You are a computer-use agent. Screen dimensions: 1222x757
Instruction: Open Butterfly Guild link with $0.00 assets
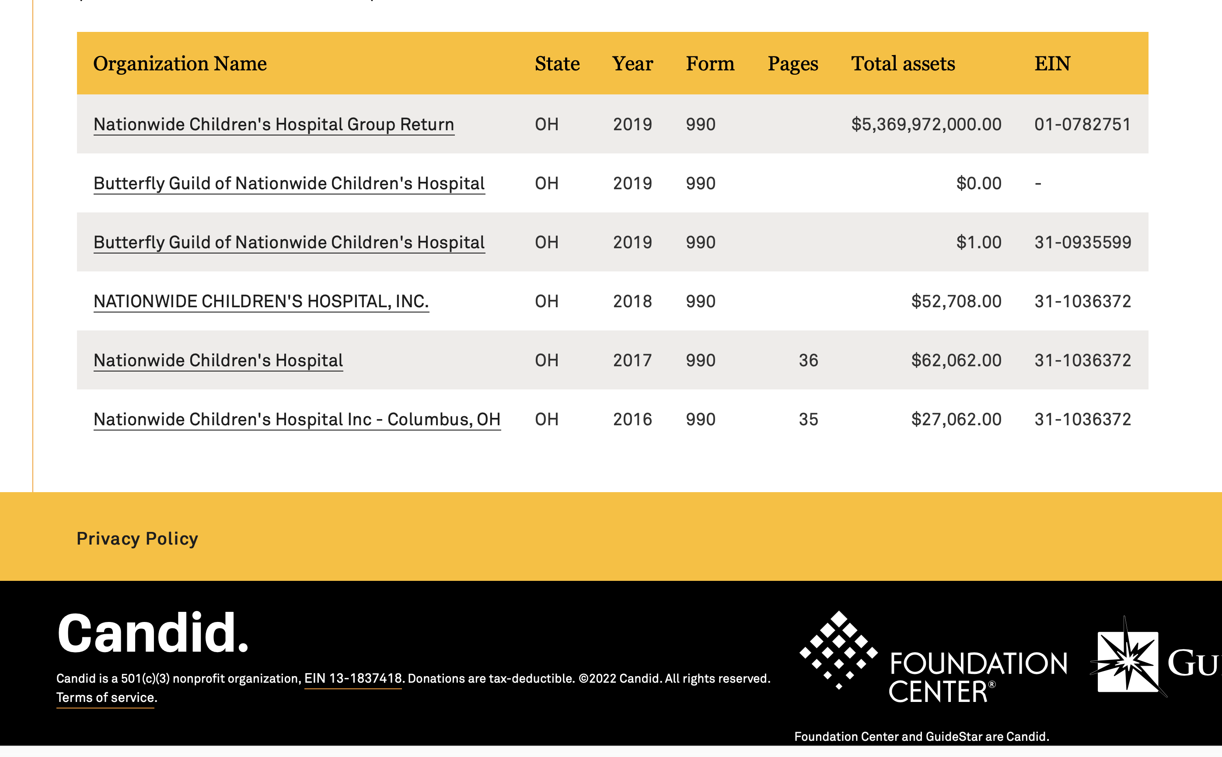[289, 183]
